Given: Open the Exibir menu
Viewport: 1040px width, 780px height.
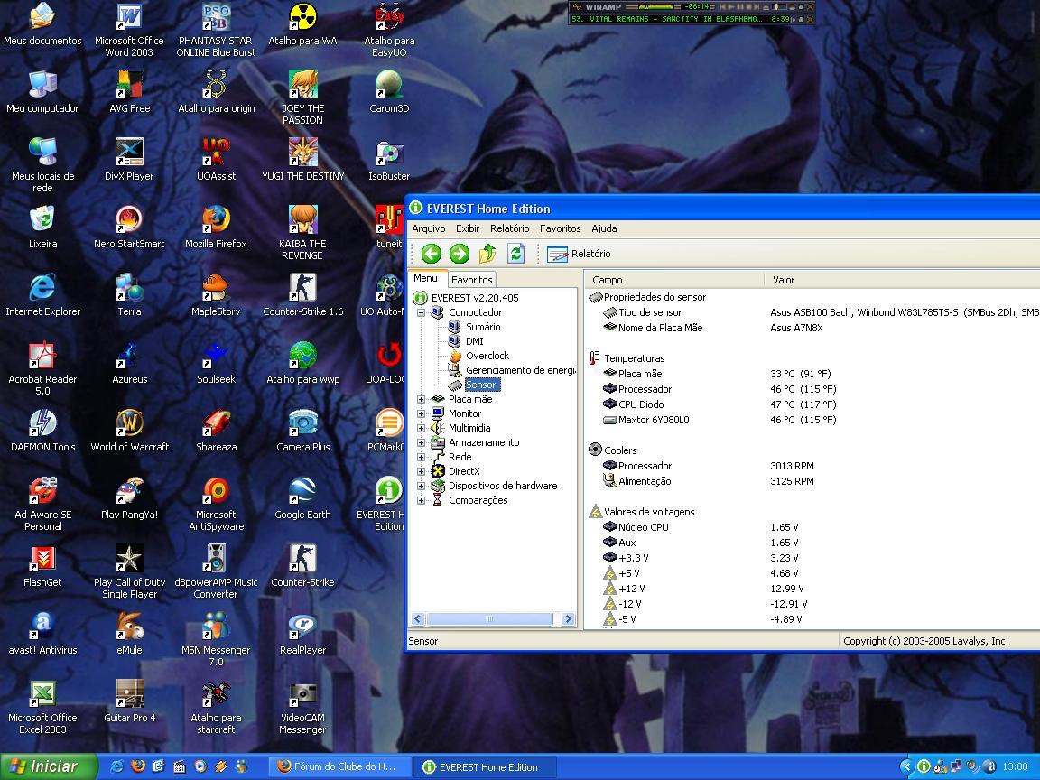Looking at the screenshot, I should coord(468,228).
